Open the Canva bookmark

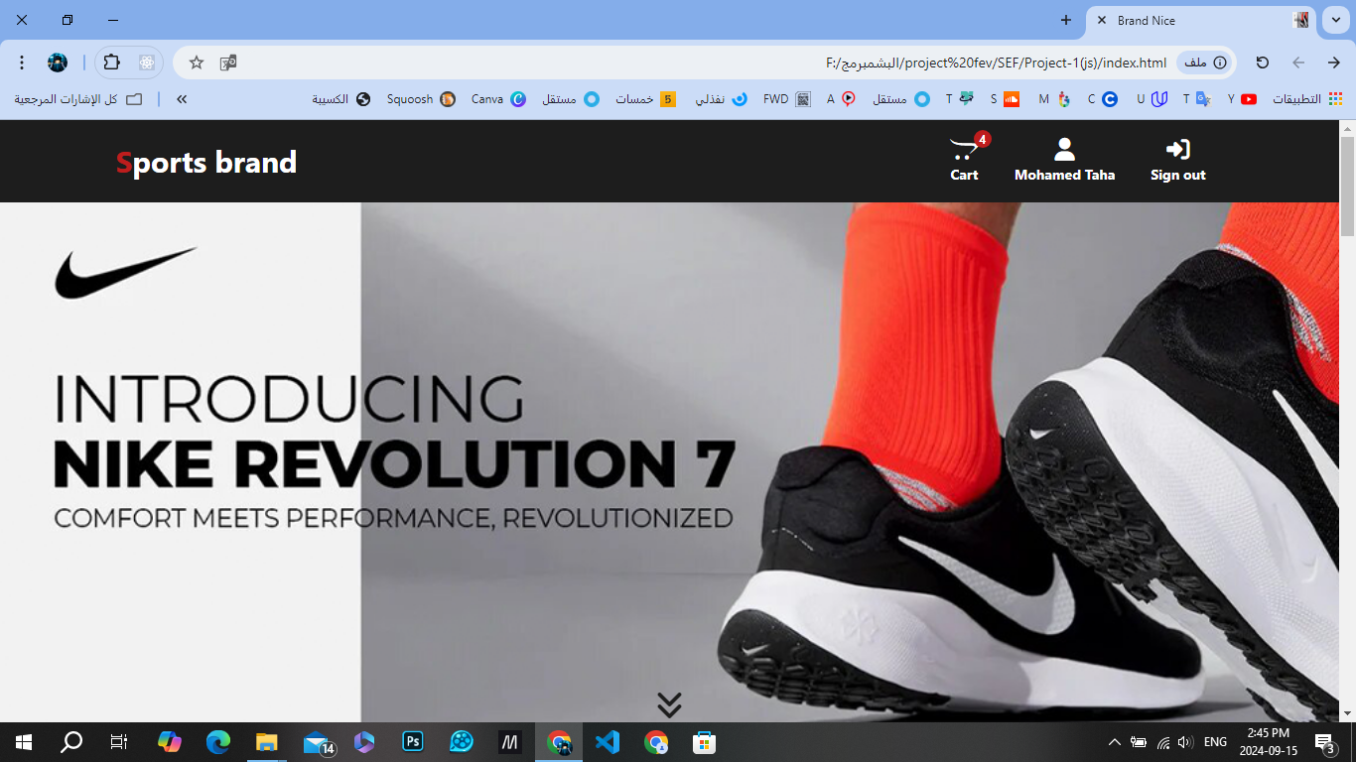(x=497, y=99)
